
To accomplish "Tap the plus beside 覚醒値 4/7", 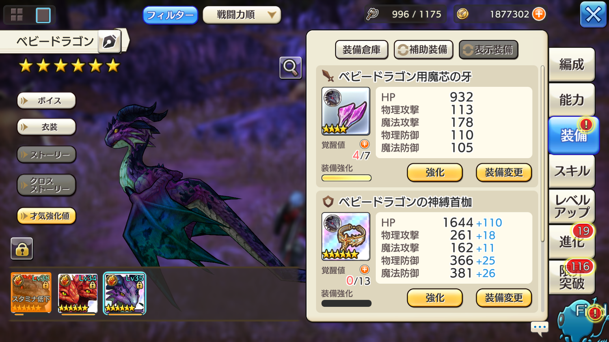I will [365, 144].
